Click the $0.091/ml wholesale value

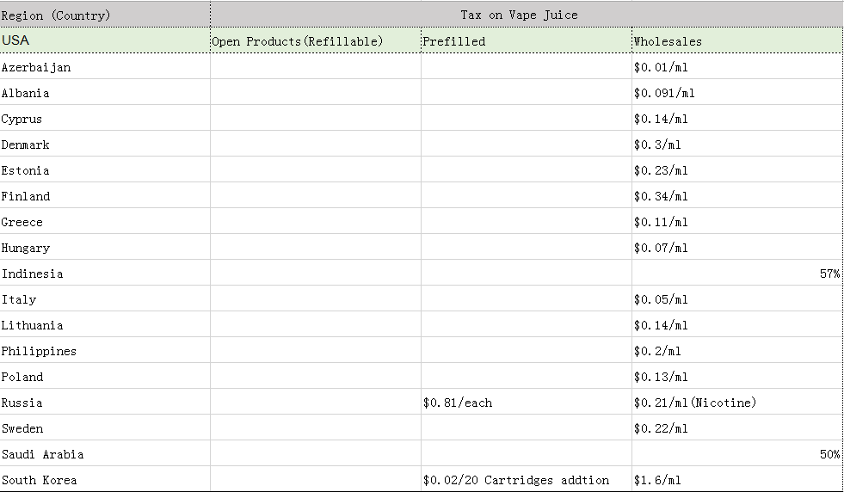664,93
